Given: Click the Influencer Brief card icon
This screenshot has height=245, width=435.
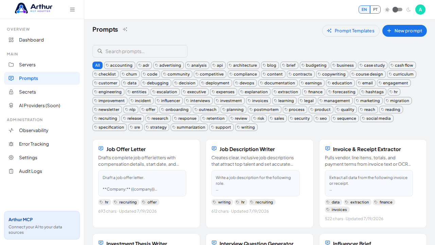Looking at the screenshot, I should point(328,243).
